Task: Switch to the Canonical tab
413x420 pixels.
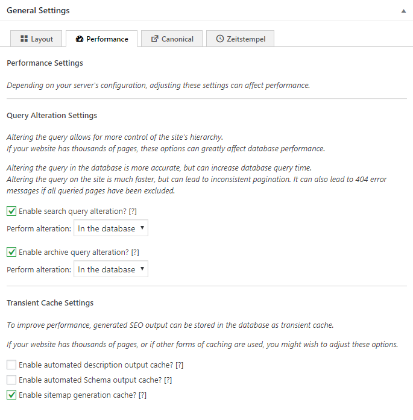Action: click(x=172, y=39)
